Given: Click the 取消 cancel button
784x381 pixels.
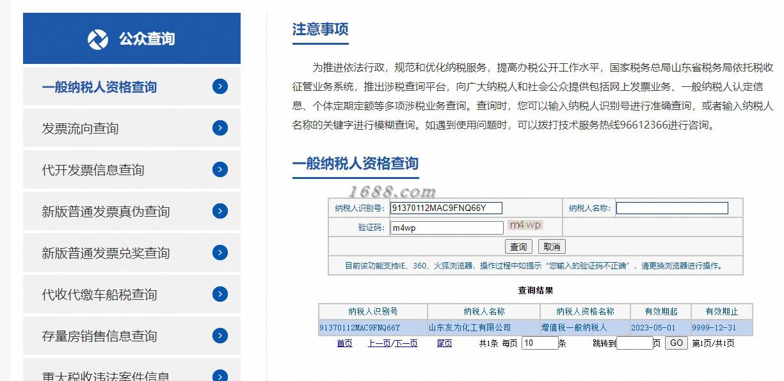Looking at the screenshot, I should (552, 247).
